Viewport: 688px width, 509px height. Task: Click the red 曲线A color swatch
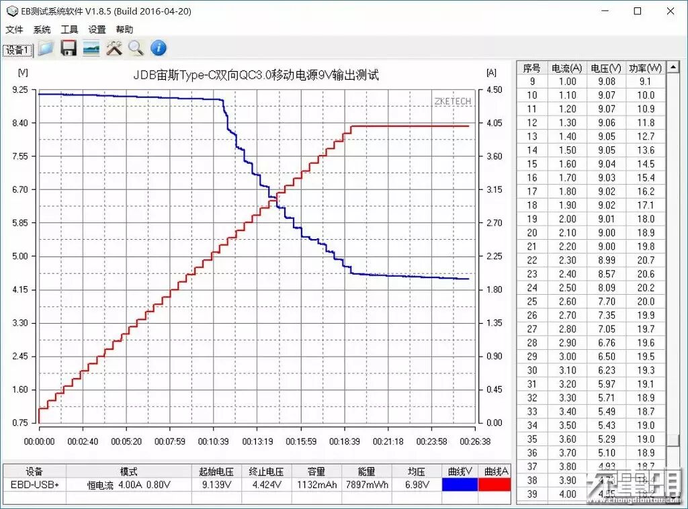(494, 484)
